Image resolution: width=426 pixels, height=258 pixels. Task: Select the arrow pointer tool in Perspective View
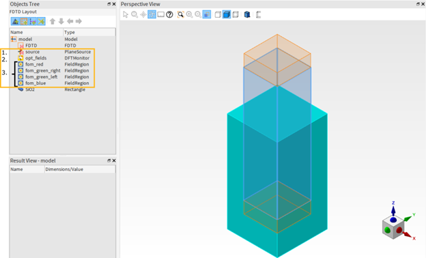tap(126, 14)
